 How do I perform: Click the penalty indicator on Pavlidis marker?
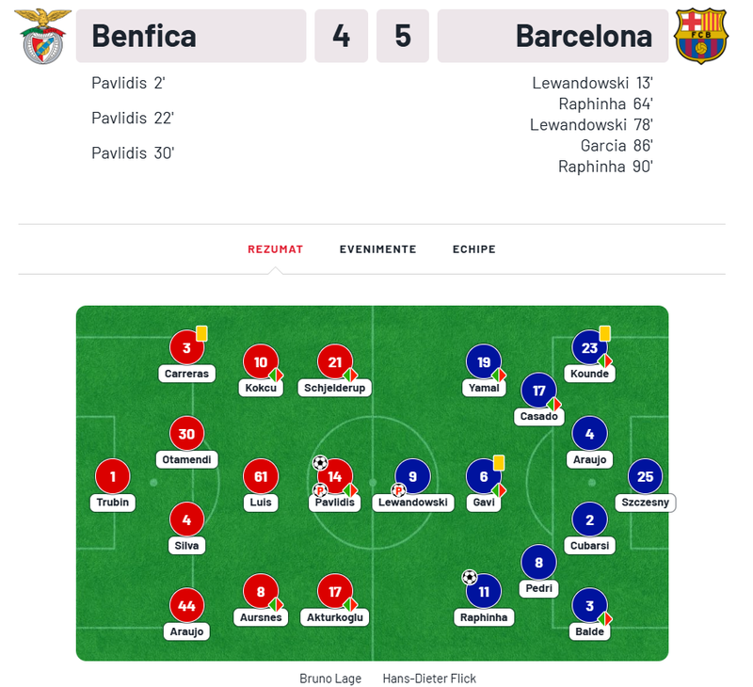pos(319,490)
